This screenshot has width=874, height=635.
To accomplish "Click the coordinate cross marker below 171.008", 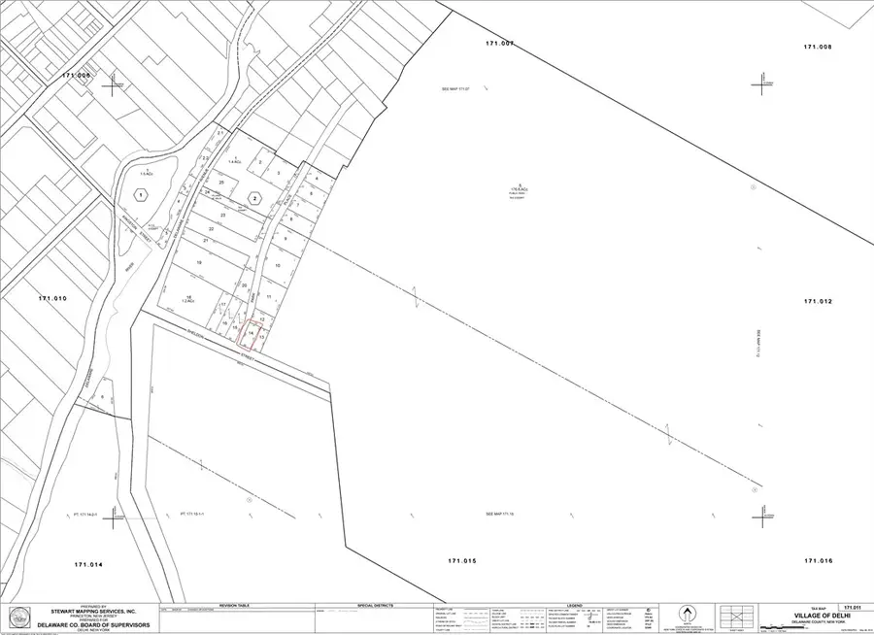I will [762, 84].
